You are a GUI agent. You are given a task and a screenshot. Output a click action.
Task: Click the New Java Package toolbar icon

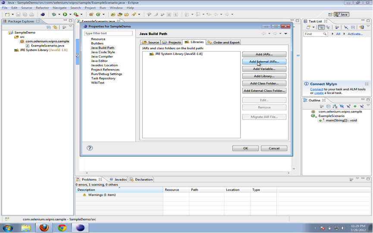pos(91,15)
